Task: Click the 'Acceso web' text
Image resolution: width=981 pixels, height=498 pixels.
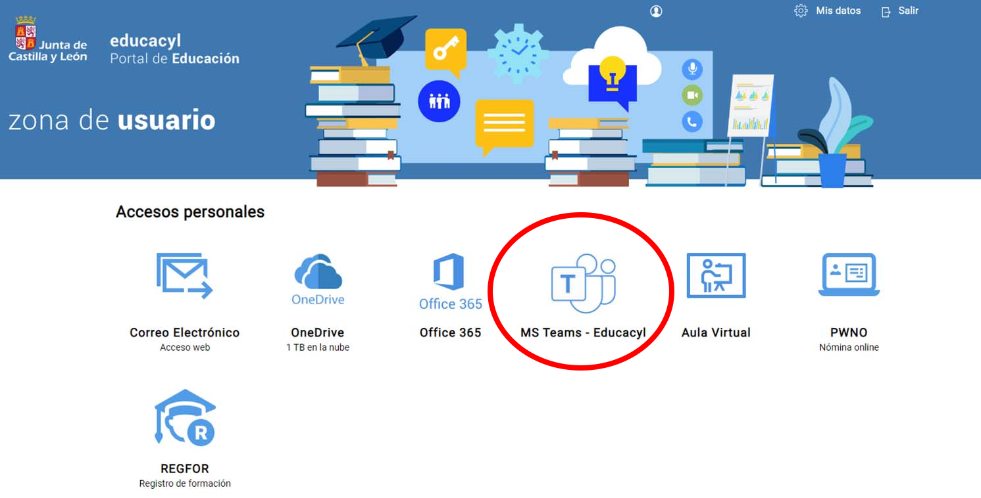Action: pyautogui.click(x=185, y=347)
